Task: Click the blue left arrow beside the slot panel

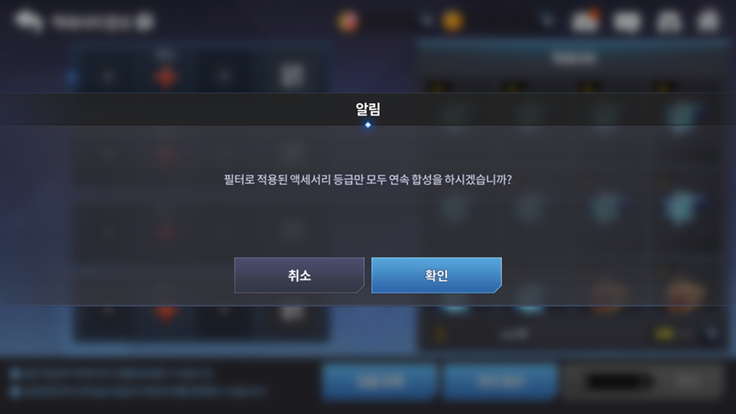Action: click(72, 77)
